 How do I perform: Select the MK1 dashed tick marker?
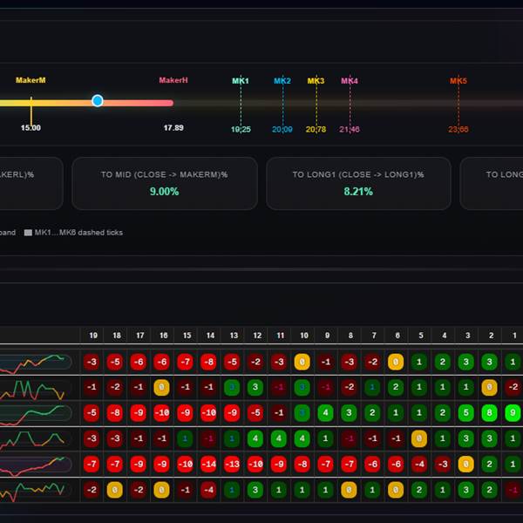241,104
